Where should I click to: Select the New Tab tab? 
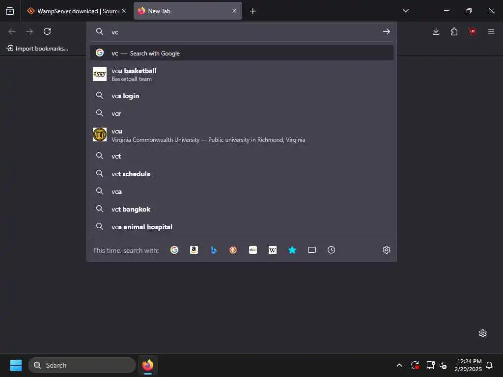(188, 11)
